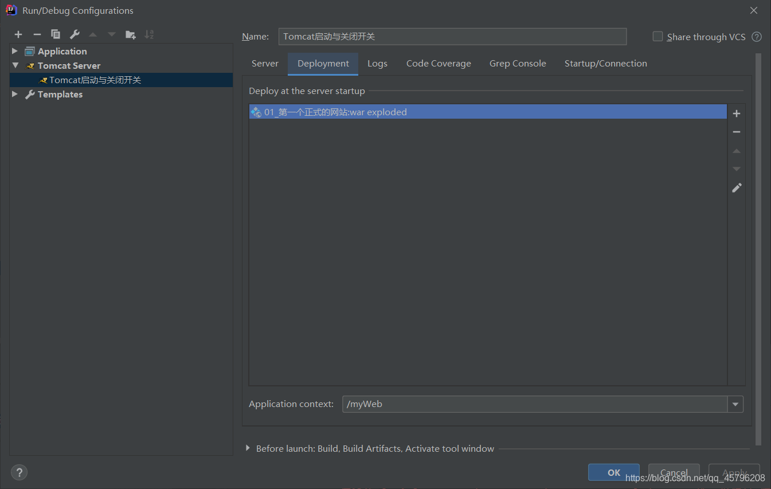Open the Application context dropdown
Image resolution: width=771 pixels, height=489 pixels.
point(735,404)
